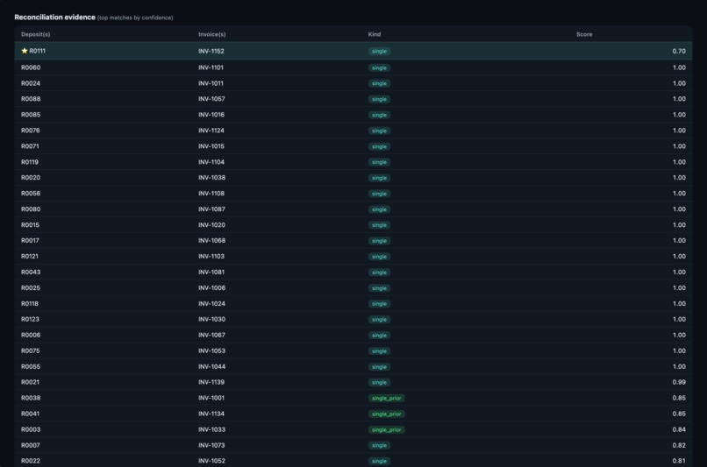Screen dimensions: 707x467
Task: Click the 0.70 score for R0111
Action: 679,52
